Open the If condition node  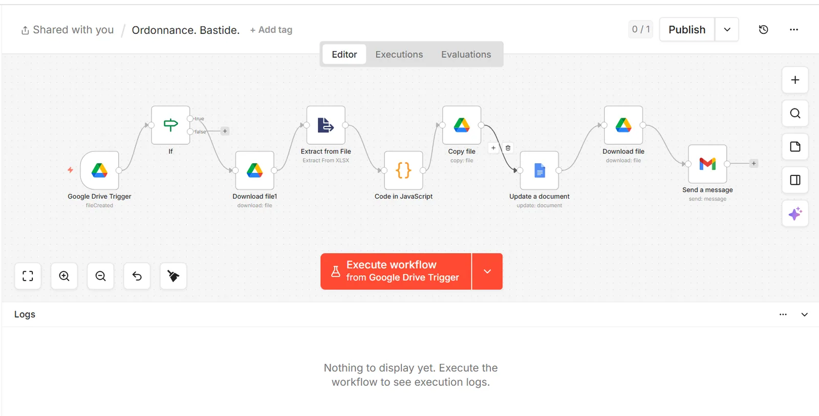[x=170, y=125]
